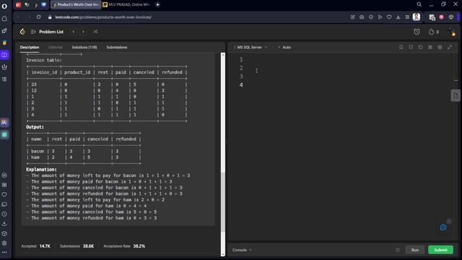Screen dimensions: 462x260
Task: Format code with braces icon
Action: click(411, 47)
